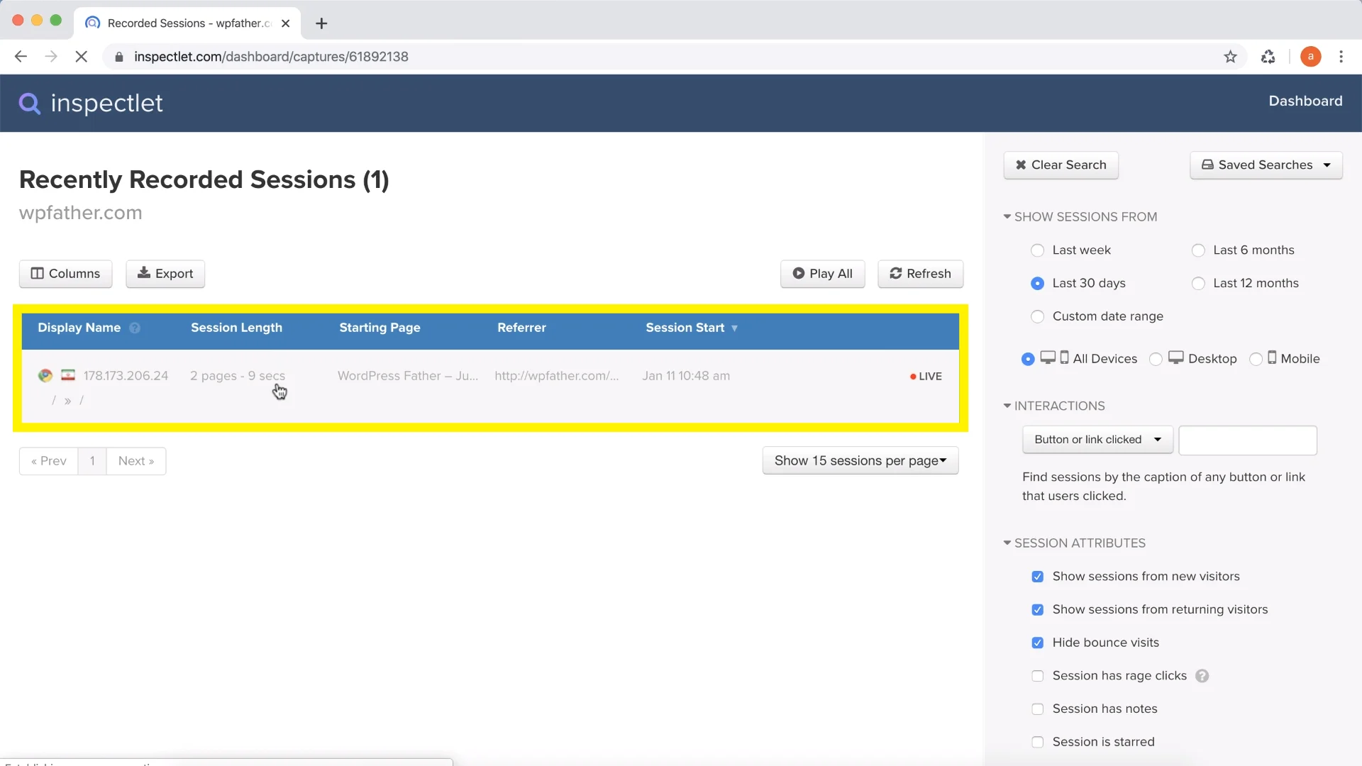
Task: Select the Last week radio option
Action: point(1037,250)
